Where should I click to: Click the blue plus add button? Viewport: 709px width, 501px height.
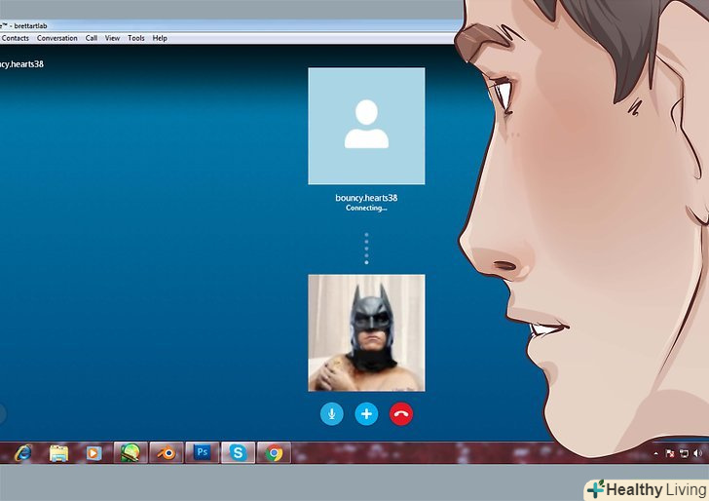tap(366, 413)
